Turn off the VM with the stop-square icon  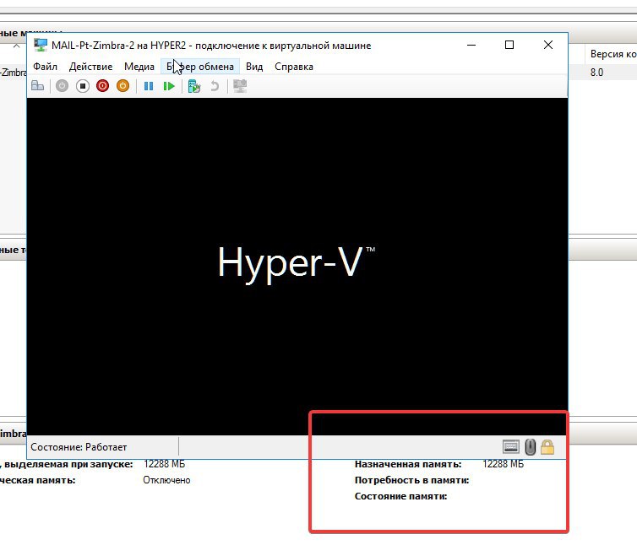(x=83, y=86)
